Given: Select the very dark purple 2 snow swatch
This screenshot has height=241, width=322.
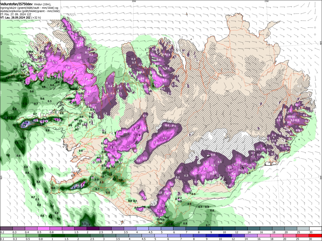Looking at the screenshot, I should coord(93,229).
